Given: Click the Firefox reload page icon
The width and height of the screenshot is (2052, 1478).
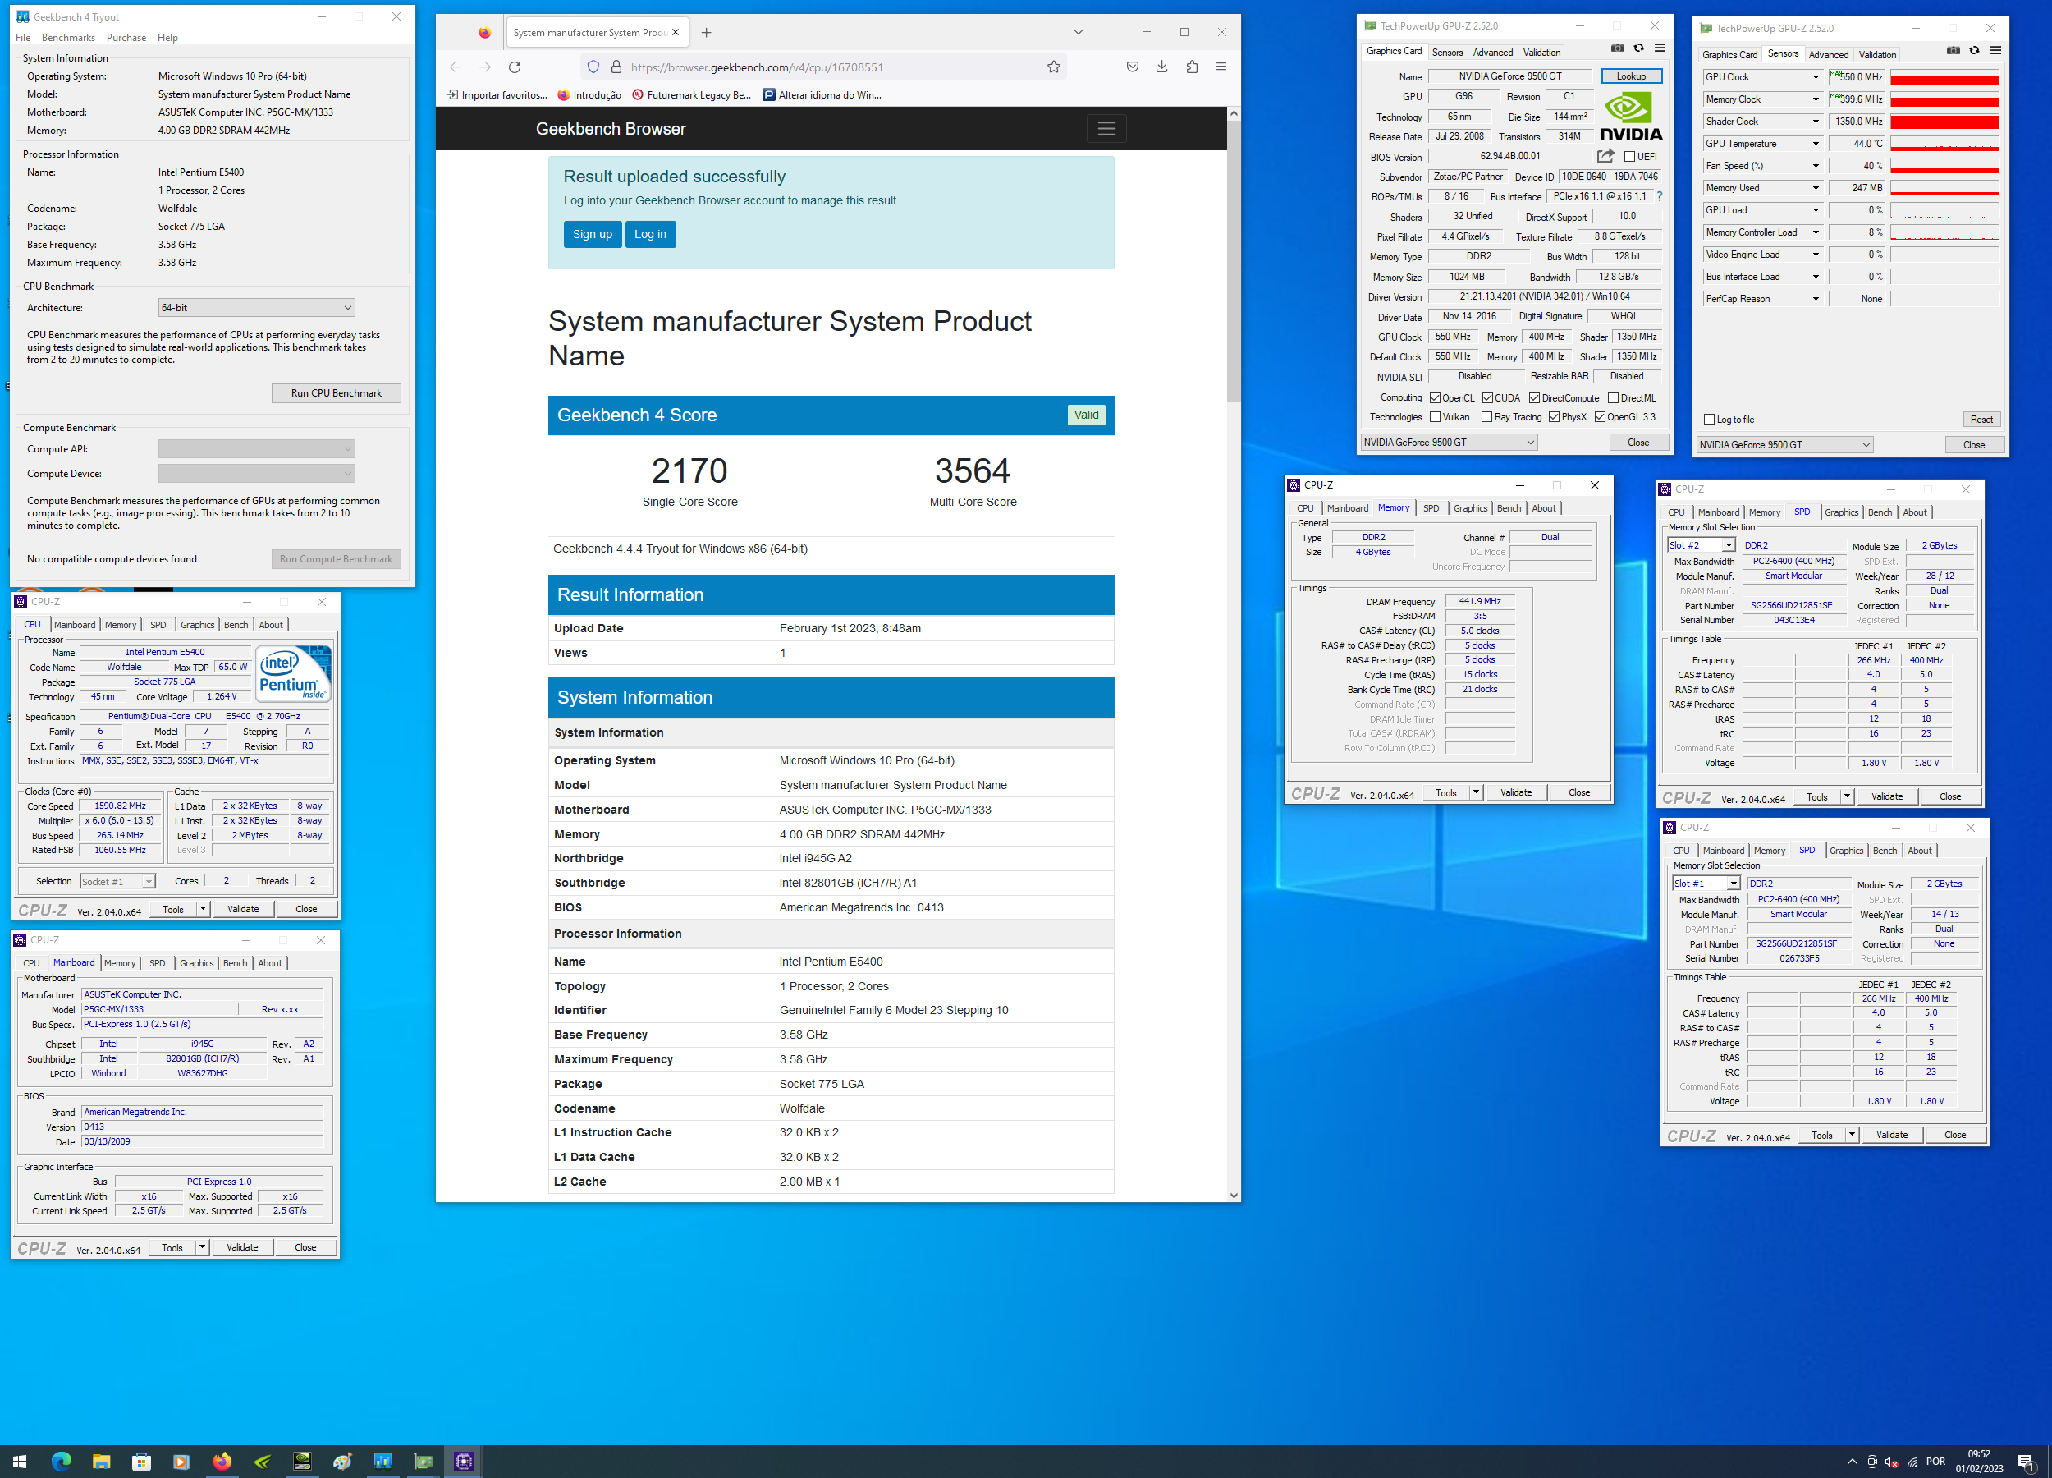Looking at the screenshot, I should tap(515, 67).
